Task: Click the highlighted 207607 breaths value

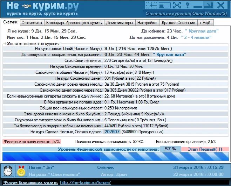Action: pyautogui.click(x=112, y=132)
